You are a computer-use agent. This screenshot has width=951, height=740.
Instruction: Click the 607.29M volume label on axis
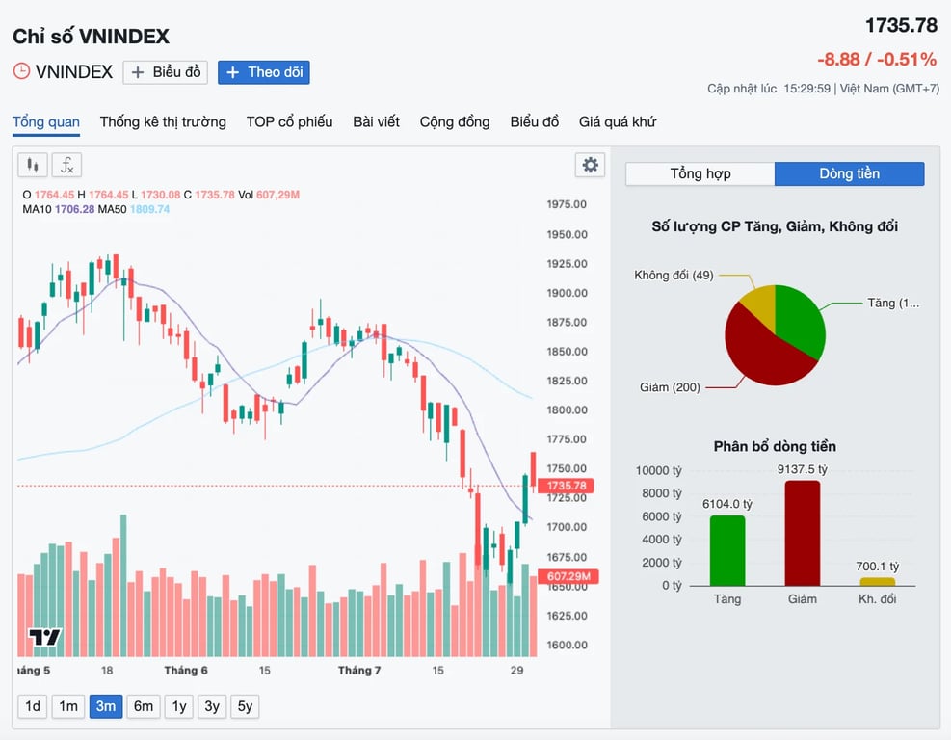tap(568, 576)
